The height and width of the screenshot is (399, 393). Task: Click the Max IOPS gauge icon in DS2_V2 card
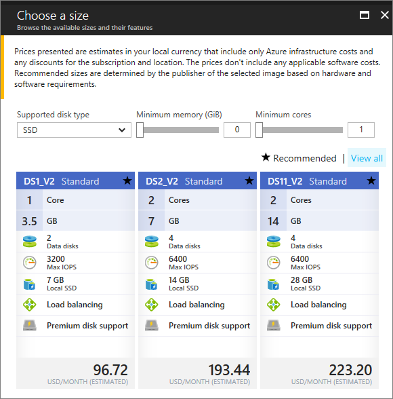[x=151, y=263]
